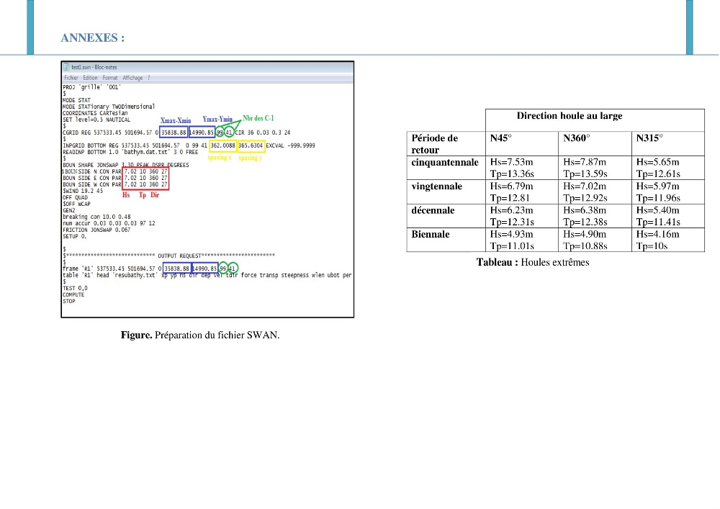Select the cell with Hs=5.65m Tp=12.61s
The width and height of the screenshot is (720, 509).
tap(668, 168)
